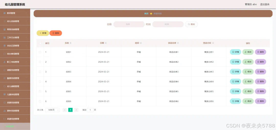Click the 名称 search input field

(x=129, y=24)
